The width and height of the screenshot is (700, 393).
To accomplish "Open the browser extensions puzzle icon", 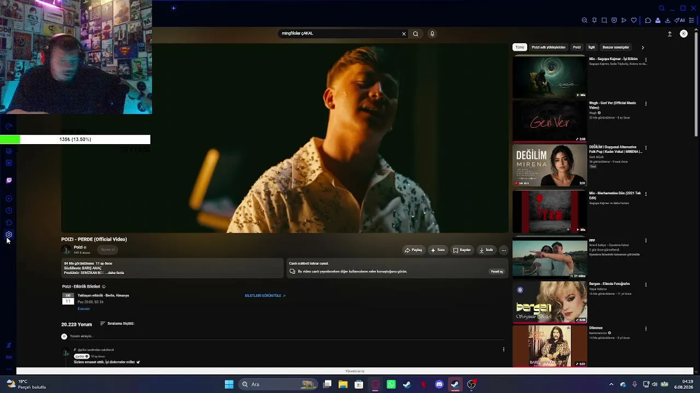I will pos(648,20).
